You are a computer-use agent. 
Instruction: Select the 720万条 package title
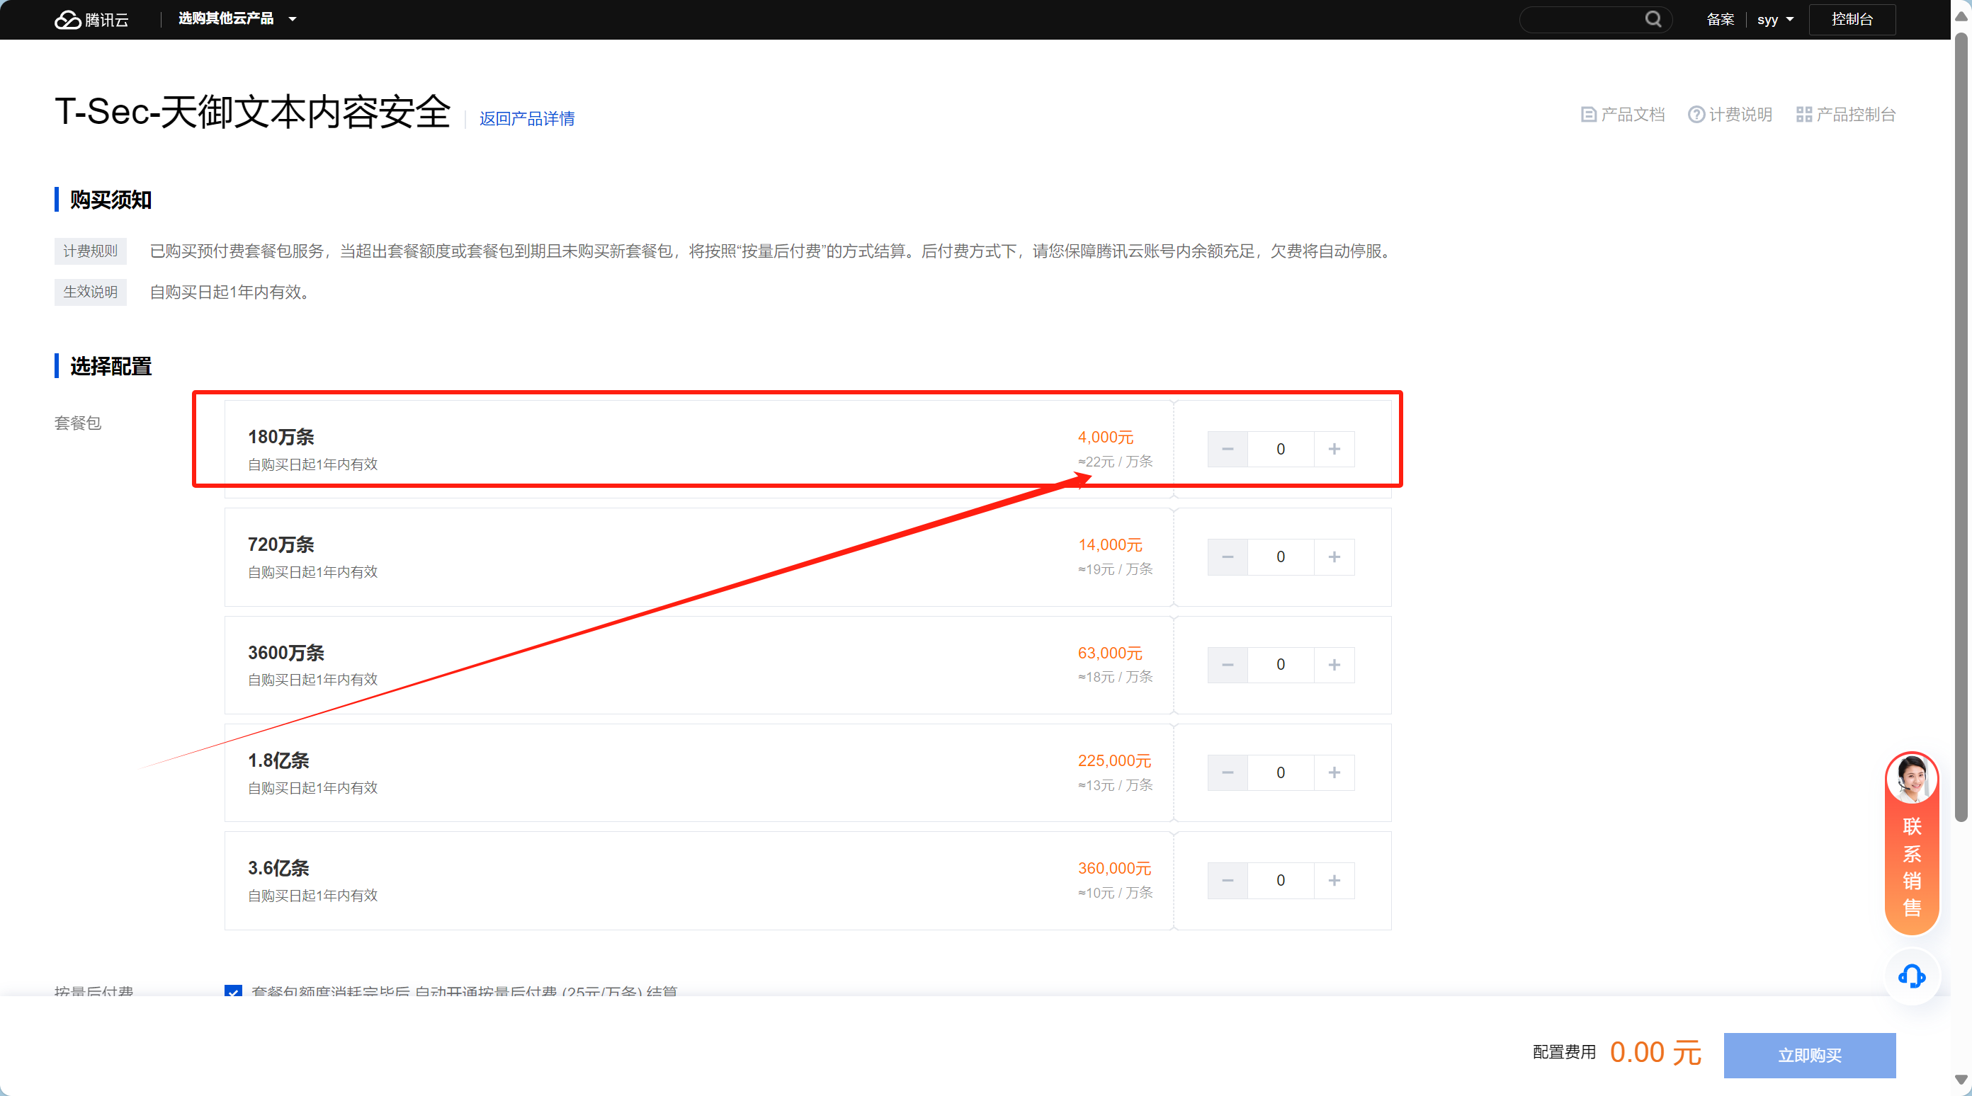coord(281,545)
